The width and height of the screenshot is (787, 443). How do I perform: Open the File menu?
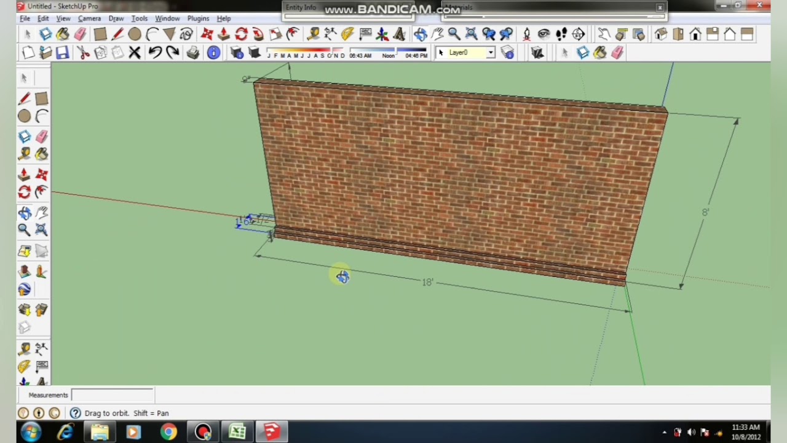click(x=25, y=18)
